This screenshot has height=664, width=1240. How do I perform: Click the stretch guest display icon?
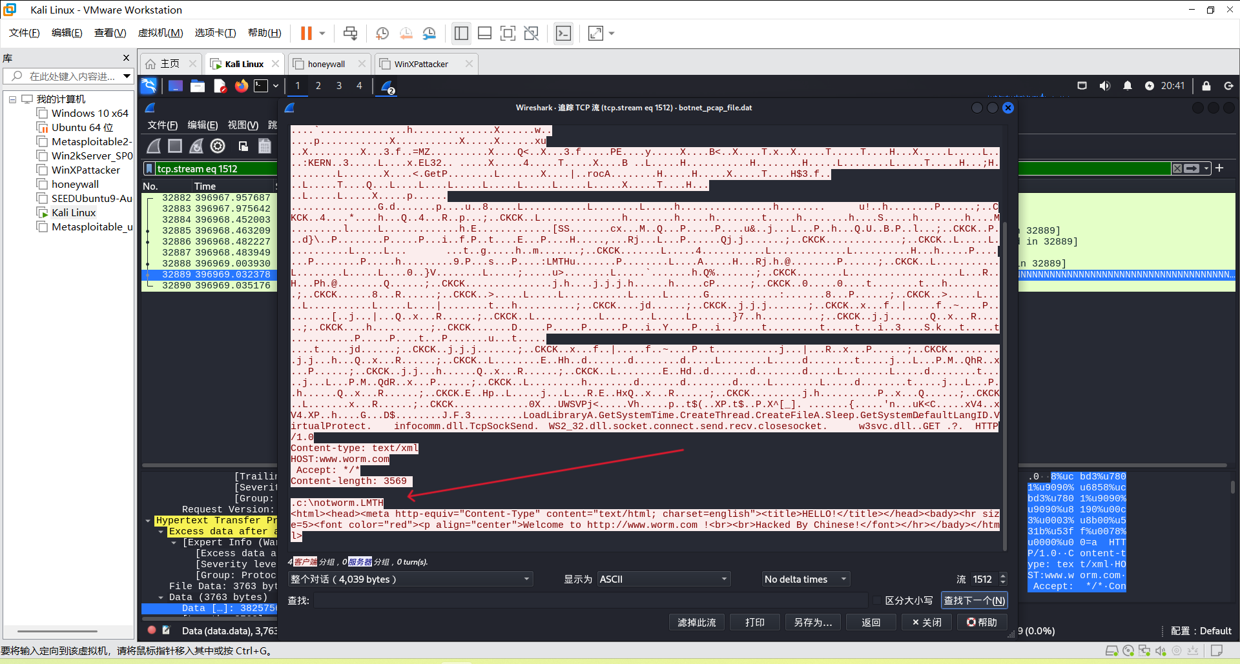(595, 33)
